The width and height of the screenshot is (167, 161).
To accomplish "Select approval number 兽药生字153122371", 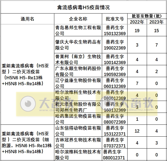I will 115,131.
